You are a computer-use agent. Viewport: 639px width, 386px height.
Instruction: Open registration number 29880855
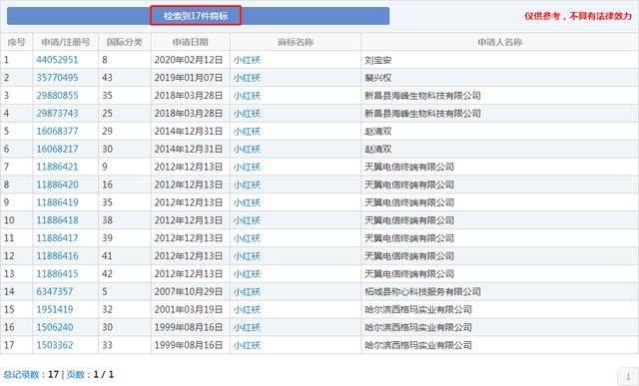57,96
